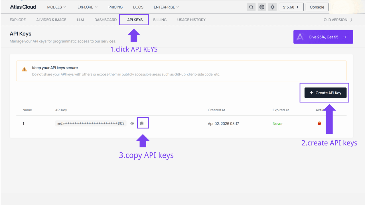
Task: Delete API key using red trash icon
Action: (319, 124)
